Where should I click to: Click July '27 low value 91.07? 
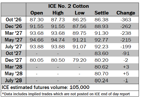click(x=79, y=47)
